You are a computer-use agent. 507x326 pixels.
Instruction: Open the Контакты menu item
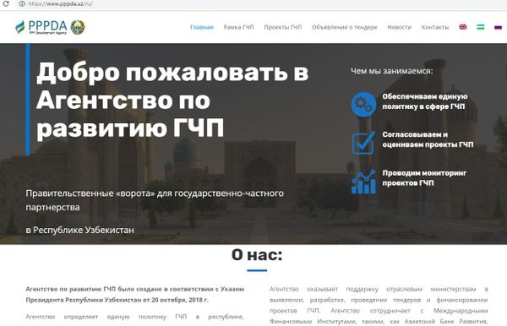click(435, 28)
